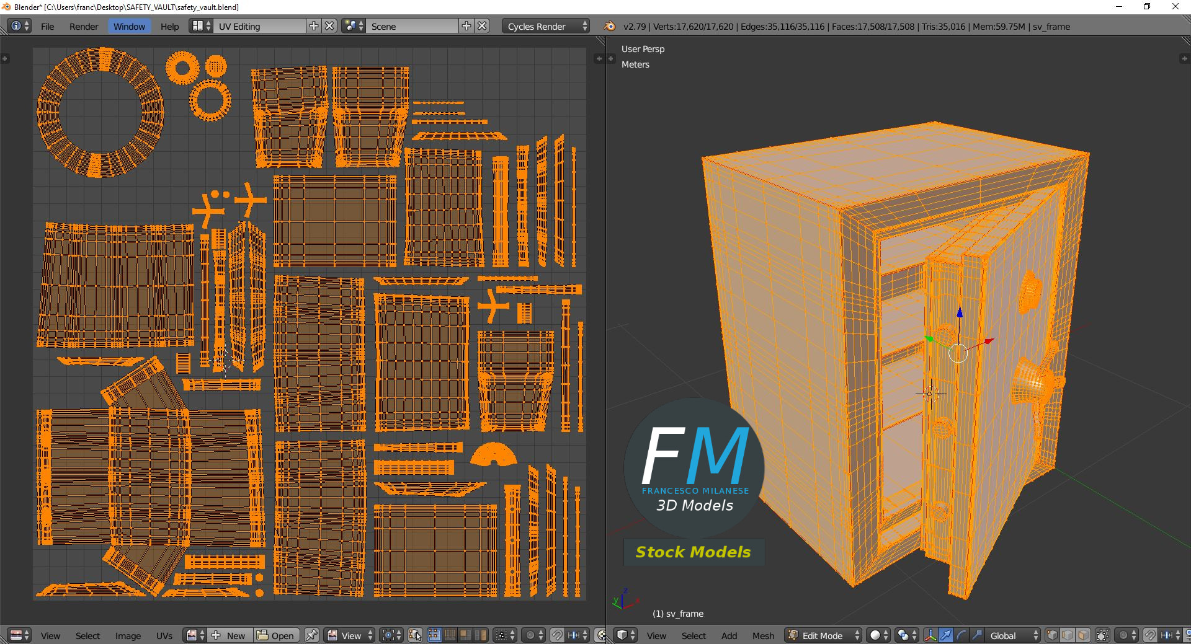Select UV island selection mode

[x=481, y=635]
